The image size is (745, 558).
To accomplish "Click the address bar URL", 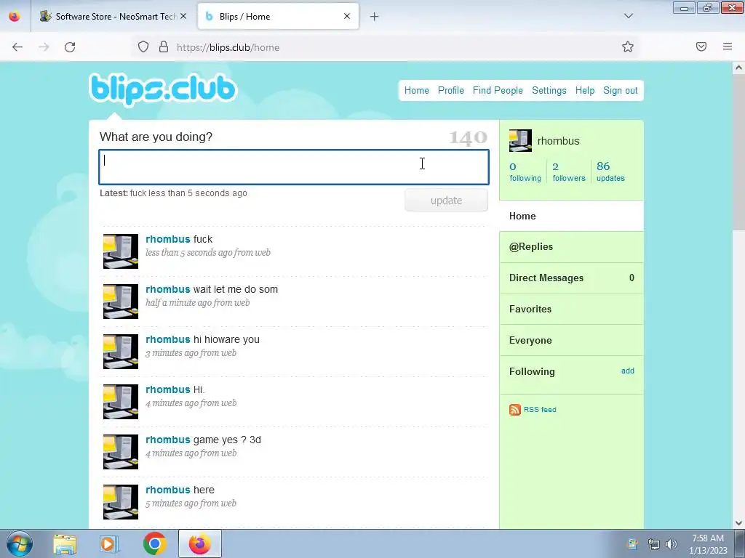I will pos(228,47).
